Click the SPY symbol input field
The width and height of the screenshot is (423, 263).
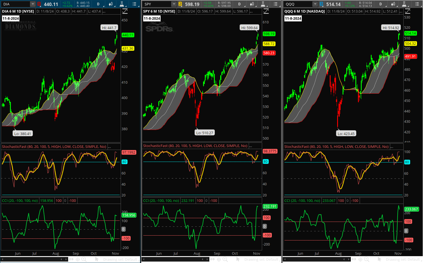(x=157, y=4)
